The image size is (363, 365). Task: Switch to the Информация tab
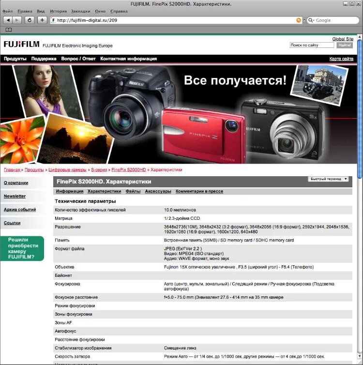(70, 191)
